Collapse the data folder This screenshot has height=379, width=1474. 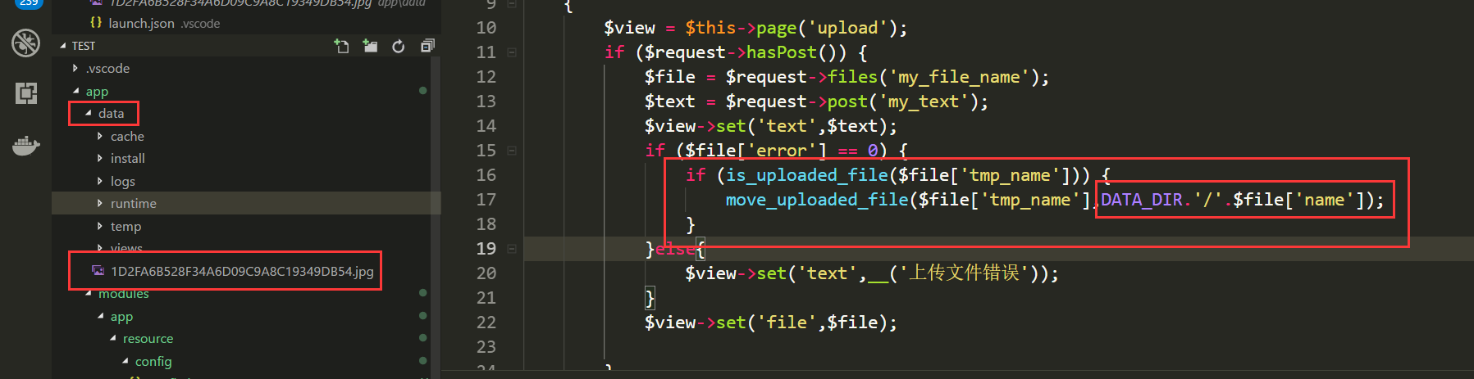click(x=111, y=114)
